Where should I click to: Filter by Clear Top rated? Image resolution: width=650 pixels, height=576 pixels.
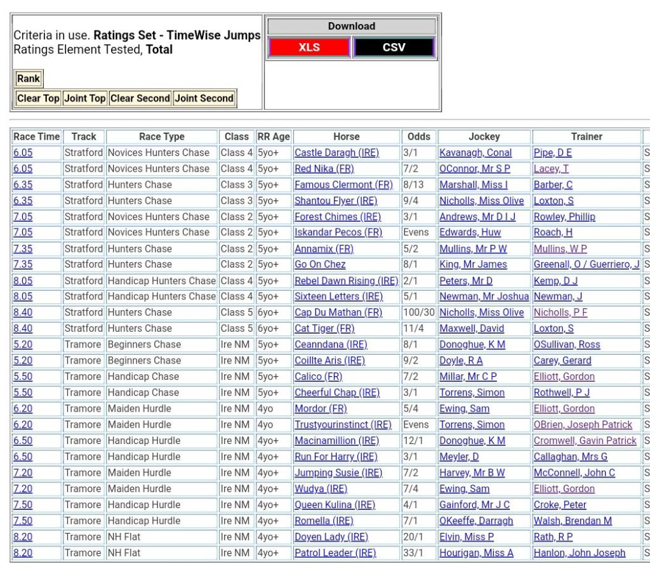point(38,98)
